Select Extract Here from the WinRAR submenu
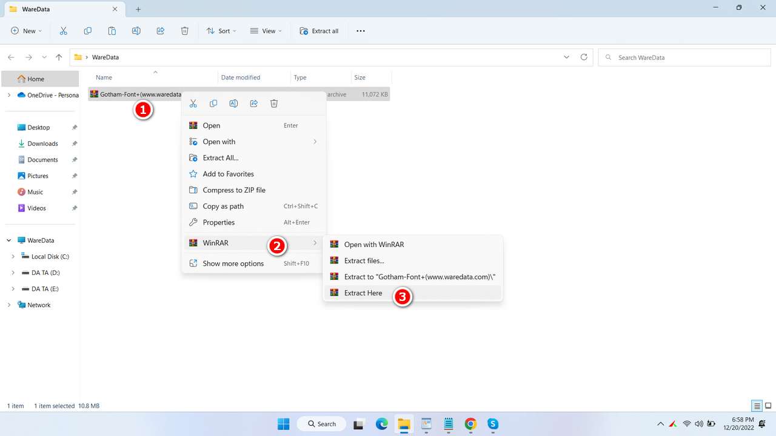776x436 pixels. pyautogui.click(x=363, y=293)
